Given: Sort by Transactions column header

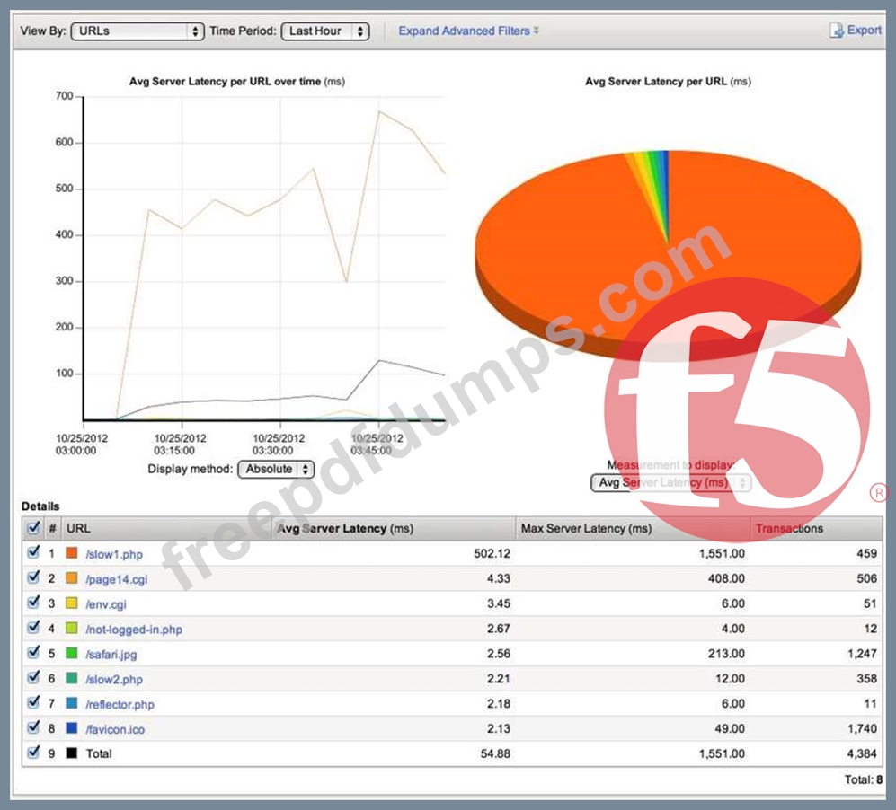Looking at the screenshot, I should click(x=789, y=529).
